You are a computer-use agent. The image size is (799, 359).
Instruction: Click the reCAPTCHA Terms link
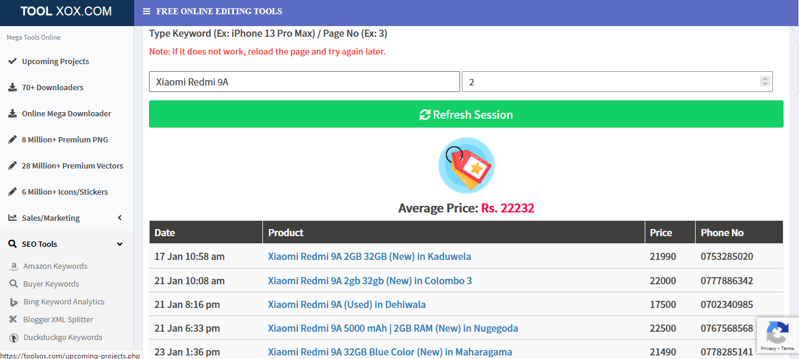point(788,349)
